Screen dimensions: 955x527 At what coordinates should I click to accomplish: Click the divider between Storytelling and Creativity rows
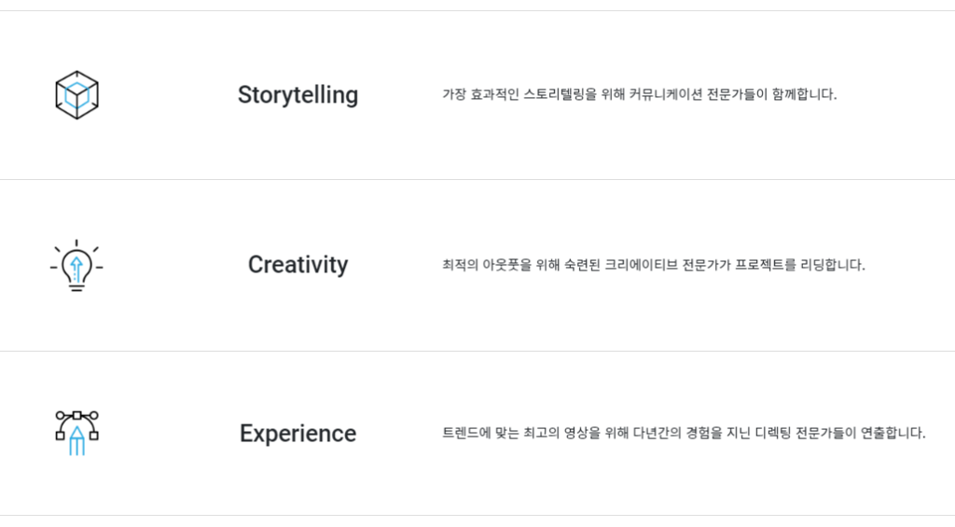(477, 179)
